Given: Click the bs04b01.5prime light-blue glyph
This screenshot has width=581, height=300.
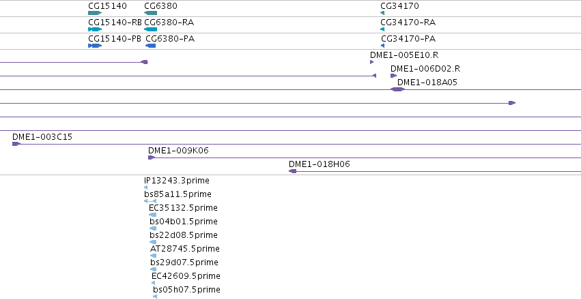Looking at the screenshot, I should (x=153, y=228).
